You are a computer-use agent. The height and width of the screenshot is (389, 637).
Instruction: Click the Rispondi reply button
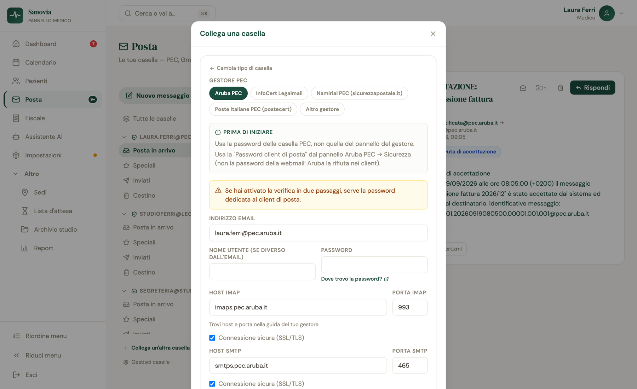pos(592,88)
